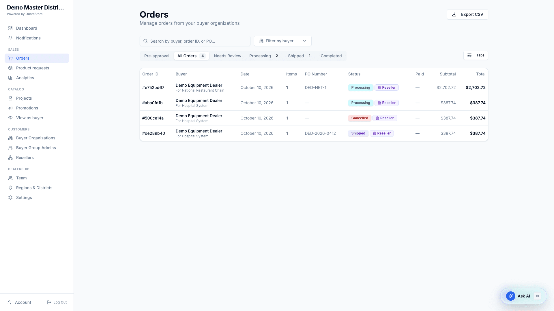
Task: Open the Tabs configuration button
Action: tap(476, 55)
